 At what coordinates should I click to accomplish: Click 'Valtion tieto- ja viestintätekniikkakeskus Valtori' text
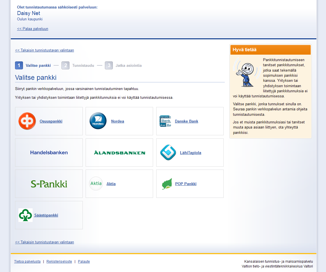pos(277,266)
